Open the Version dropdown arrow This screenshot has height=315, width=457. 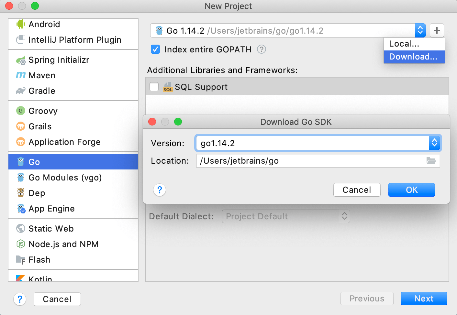(435, 143)
